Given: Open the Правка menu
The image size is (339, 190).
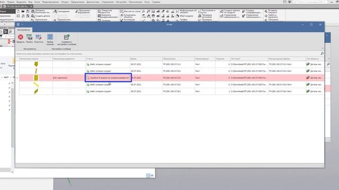Looking at the screenshot, I should [x=11, y=2].
